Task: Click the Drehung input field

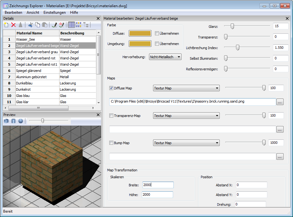Action: coord(250,204)
